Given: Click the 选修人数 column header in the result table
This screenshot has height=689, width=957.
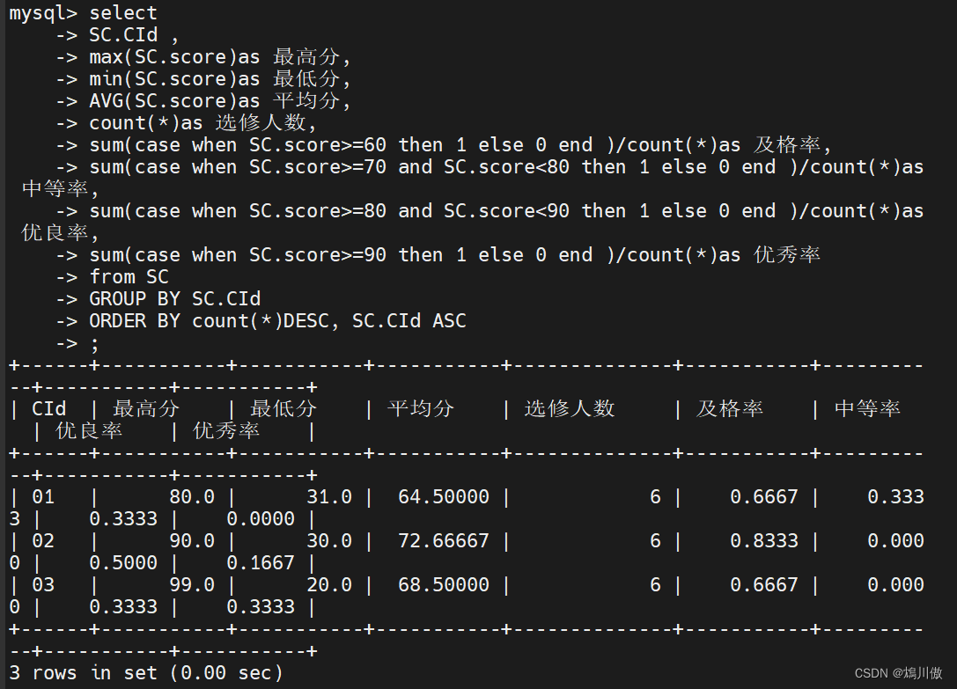Looking at the screenshot, I should (570, 409).
